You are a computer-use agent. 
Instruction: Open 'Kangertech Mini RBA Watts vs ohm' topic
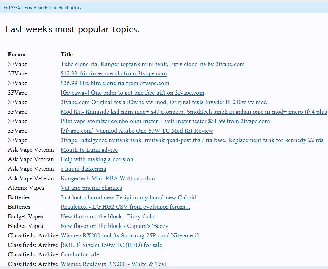tap(108, 178)
